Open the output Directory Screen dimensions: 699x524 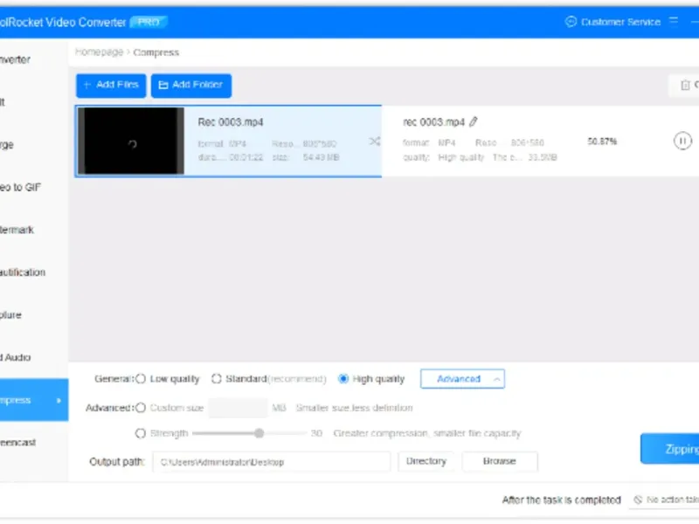[x=426, y=461]
